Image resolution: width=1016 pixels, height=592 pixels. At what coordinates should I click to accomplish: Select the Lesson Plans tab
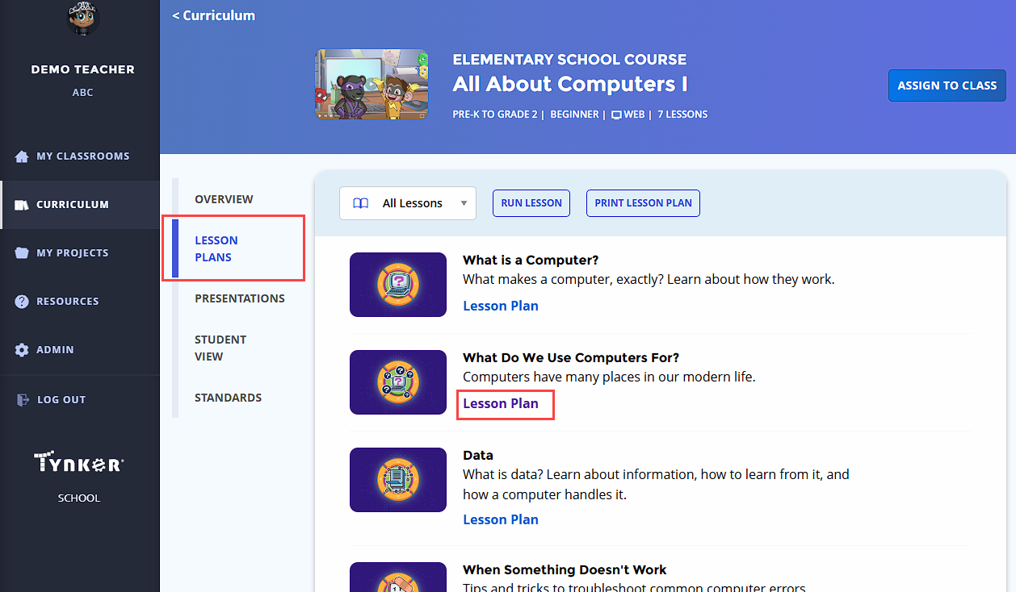pyautogui.click(x=216, y=248)
